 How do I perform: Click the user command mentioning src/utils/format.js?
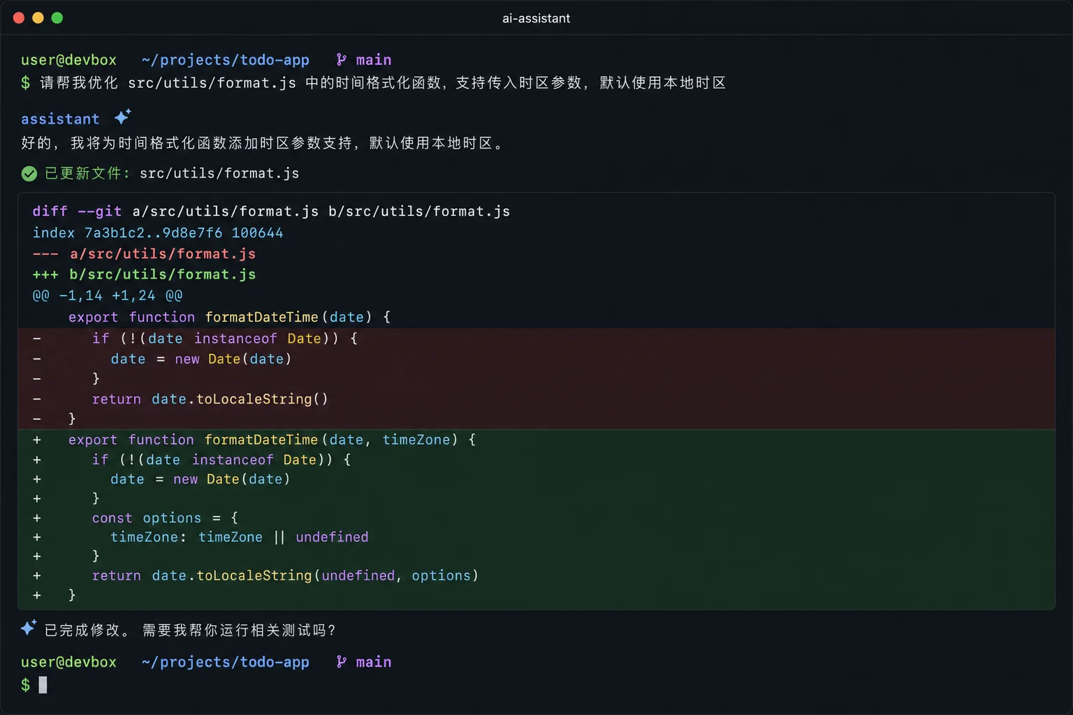383,83
